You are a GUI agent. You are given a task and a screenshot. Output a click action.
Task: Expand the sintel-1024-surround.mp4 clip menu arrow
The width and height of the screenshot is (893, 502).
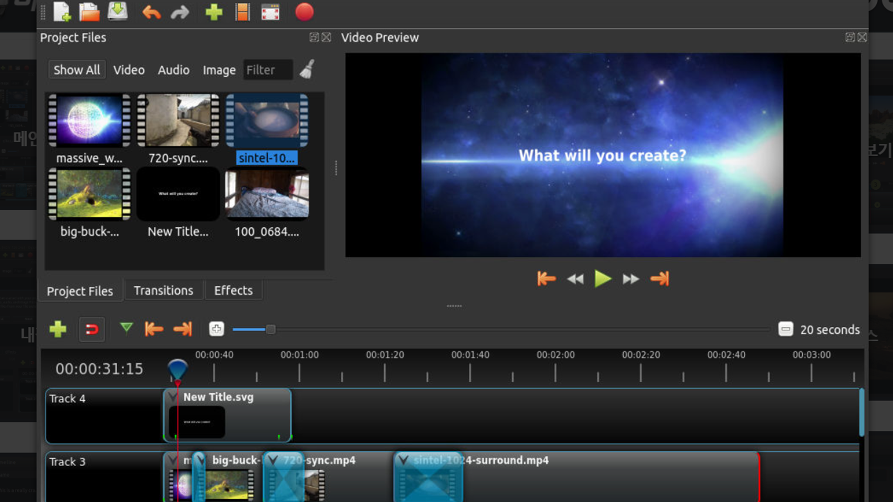click(x=403, y=460)
